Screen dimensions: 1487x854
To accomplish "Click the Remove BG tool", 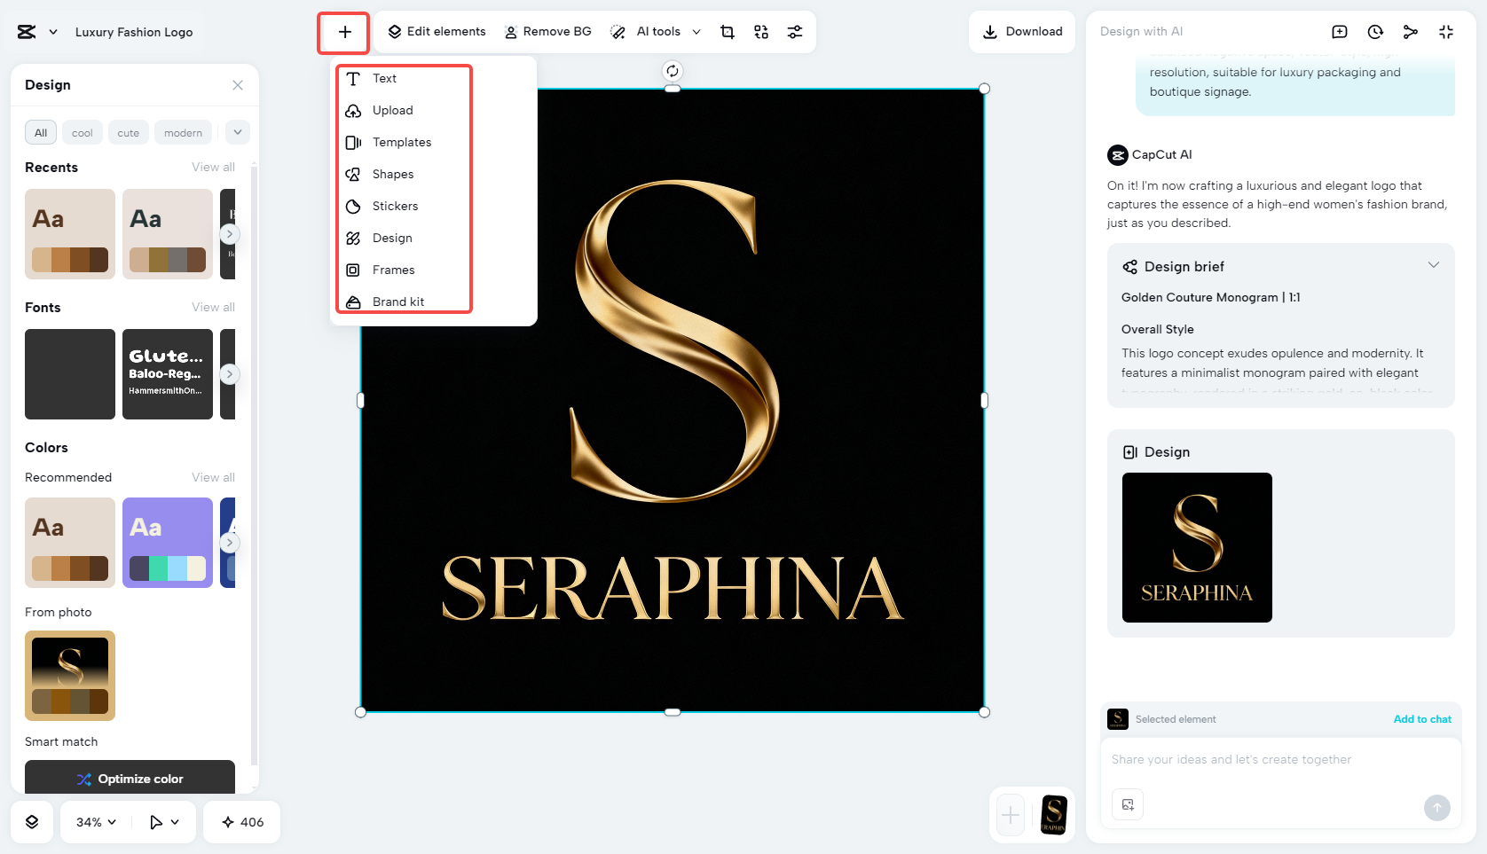I will pos(547,31).
